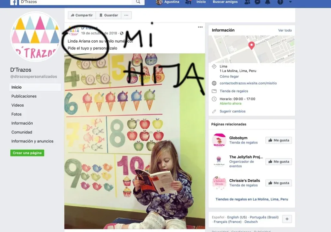Screen dimensions: 331x232
Task: Click the plus button to add language
Action: tap(287, 219)
